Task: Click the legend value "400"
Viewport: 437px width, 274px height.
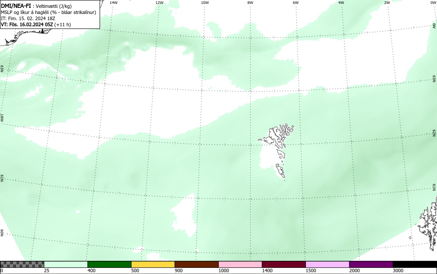Action: click(x=91, y=270)
